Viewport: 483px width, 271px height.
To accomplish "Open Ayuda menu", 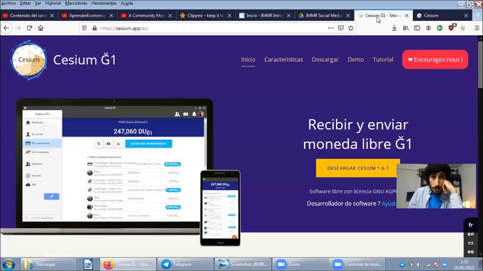I will click(127, 3).
